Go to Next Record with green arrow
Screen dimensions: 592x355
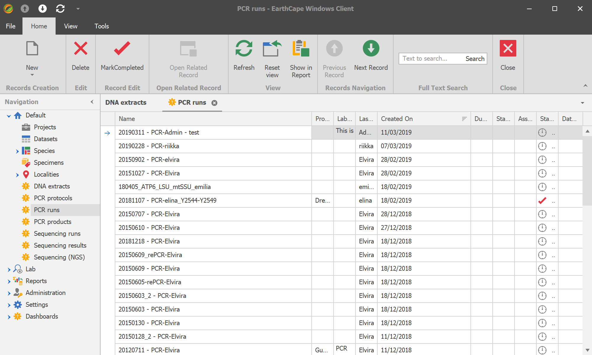(371, 48)
